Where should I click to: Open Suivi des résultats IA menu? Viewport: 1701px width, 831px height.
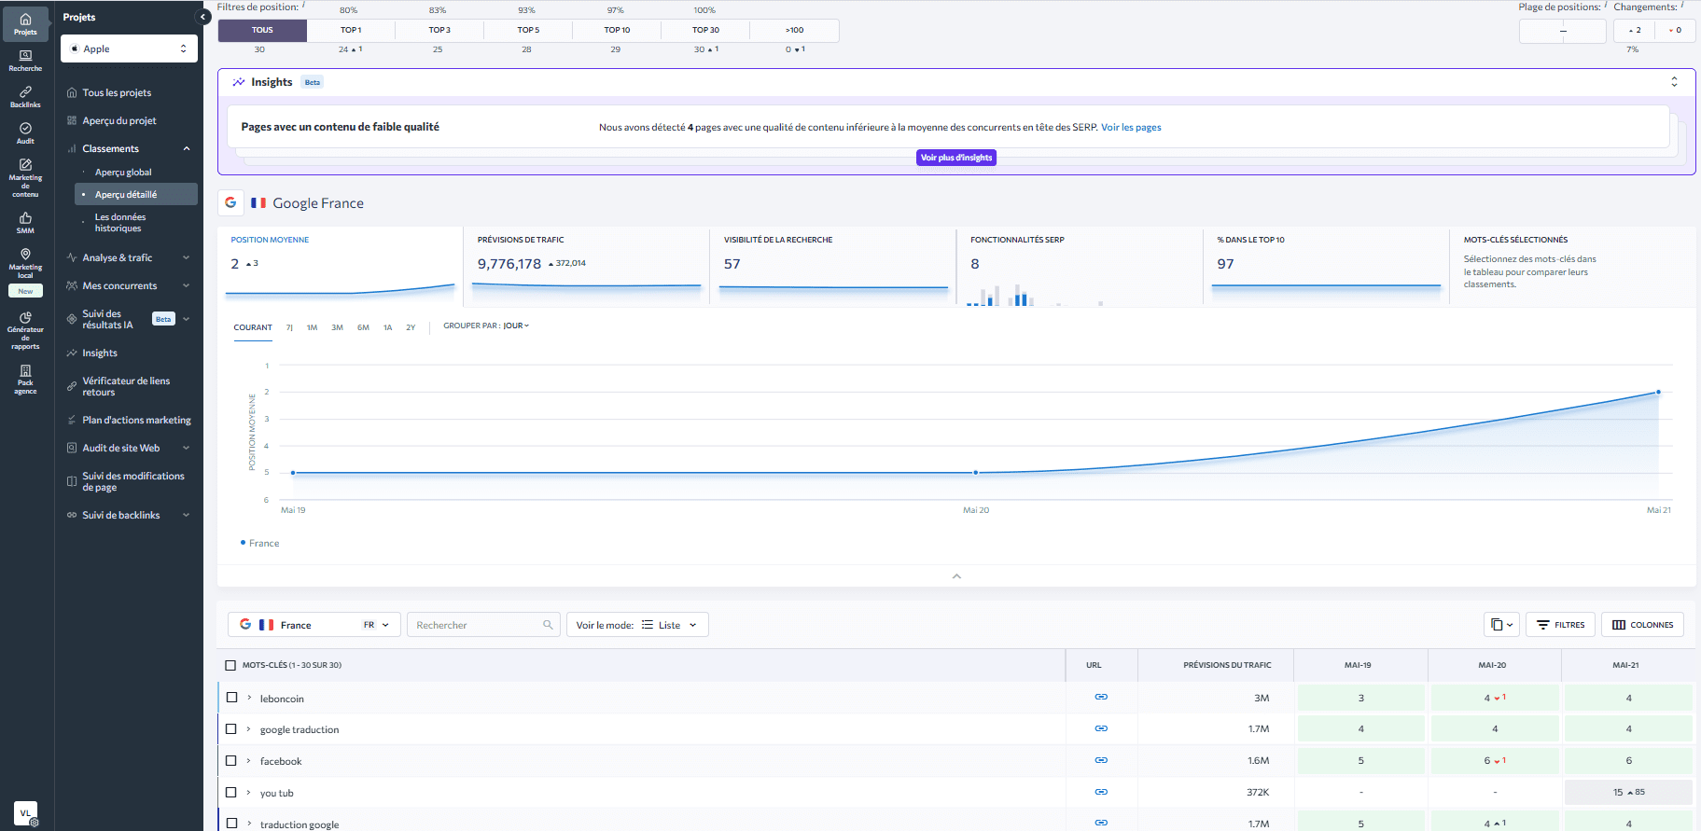(x=129, y=319)
